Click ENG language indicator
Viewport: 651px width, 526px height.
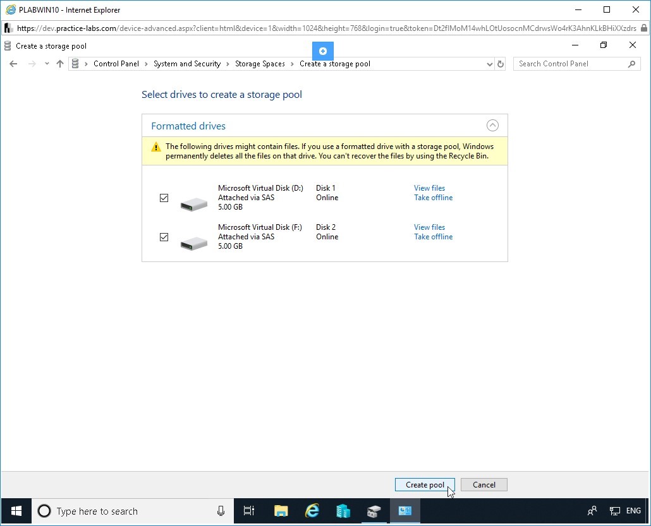[x=633, y=511]
